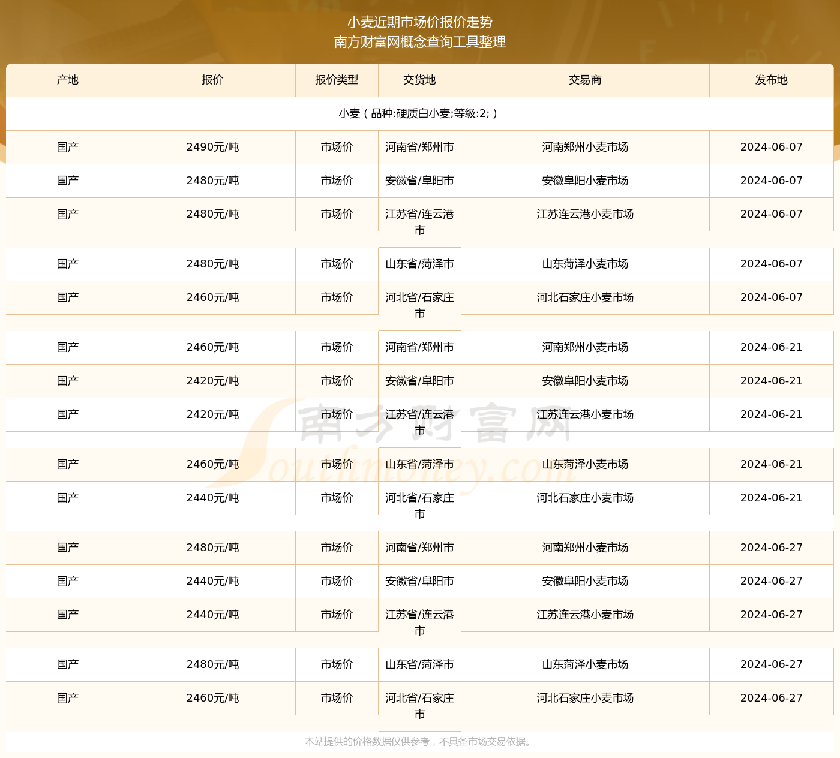Select 安徽阜阳小麦市场 in the 2024-06-27 row

click(585, 581)
